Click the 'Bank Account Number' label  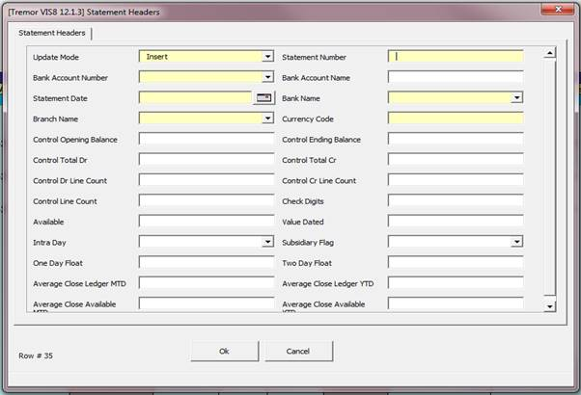[70, 78]
